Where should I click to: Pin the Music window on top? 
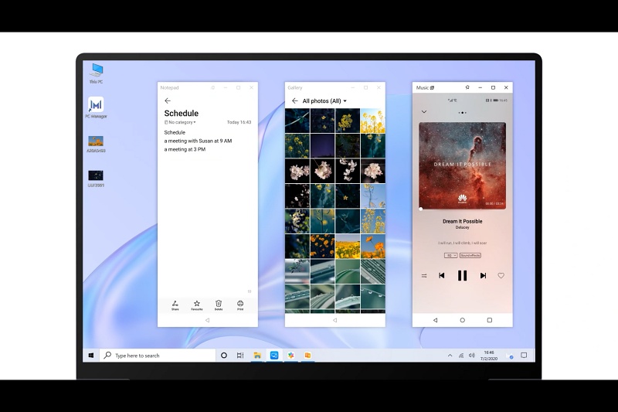467,87
